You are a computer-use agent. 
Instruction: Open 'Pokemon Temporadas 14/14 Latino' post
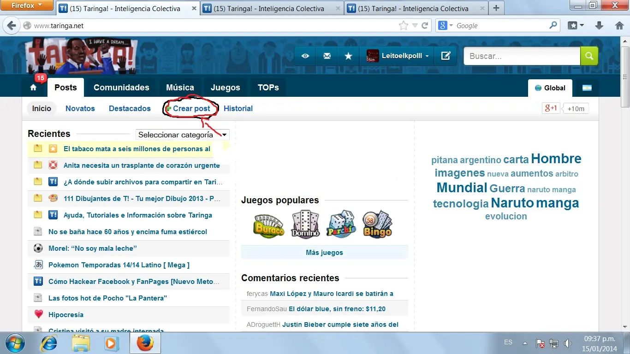pyautogui.click(x=119, y=265)
